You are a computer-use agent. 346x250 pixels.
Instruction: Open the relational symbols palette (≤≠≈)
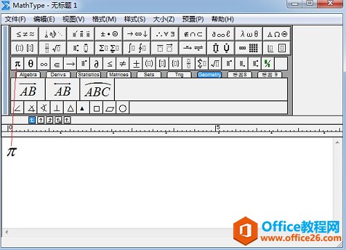coord(25,34)
